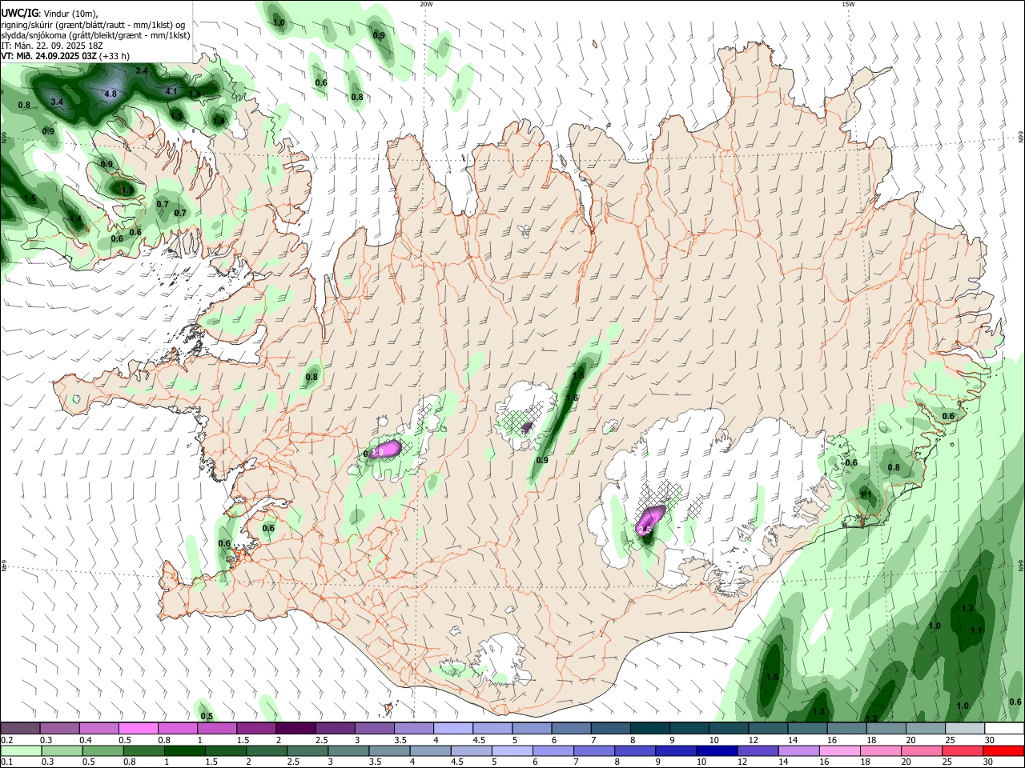Click the 1.6 value in the central band

click(x=572, y=398)
